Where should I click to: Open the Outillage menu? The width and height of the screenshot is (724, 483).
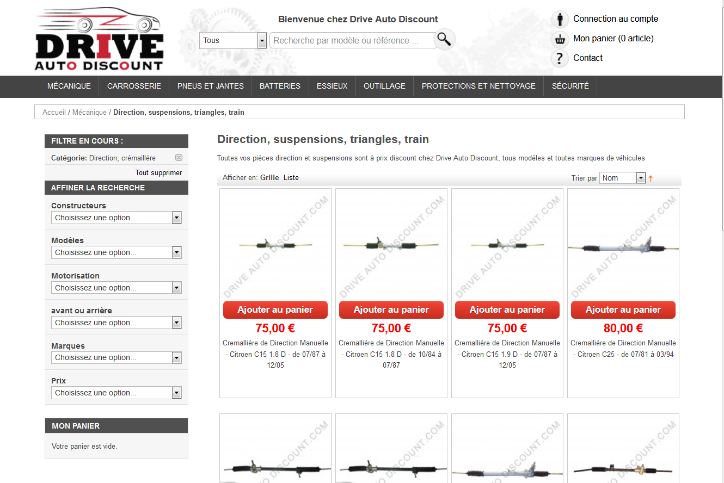384,86
